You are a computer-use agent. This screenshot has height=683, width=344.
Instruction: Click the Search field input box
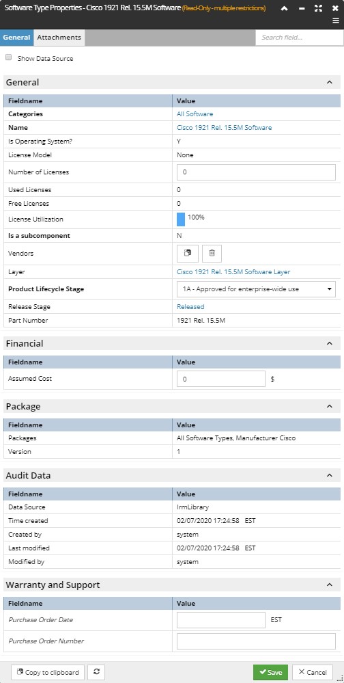pyautogui.click(x=300, y=38)
